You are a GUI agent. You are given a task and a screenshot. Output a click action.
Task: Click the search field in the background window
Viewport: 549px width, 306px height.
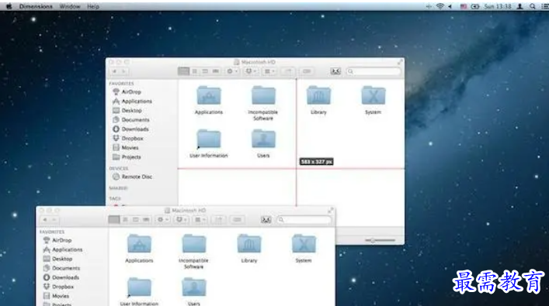coord(374,71)
